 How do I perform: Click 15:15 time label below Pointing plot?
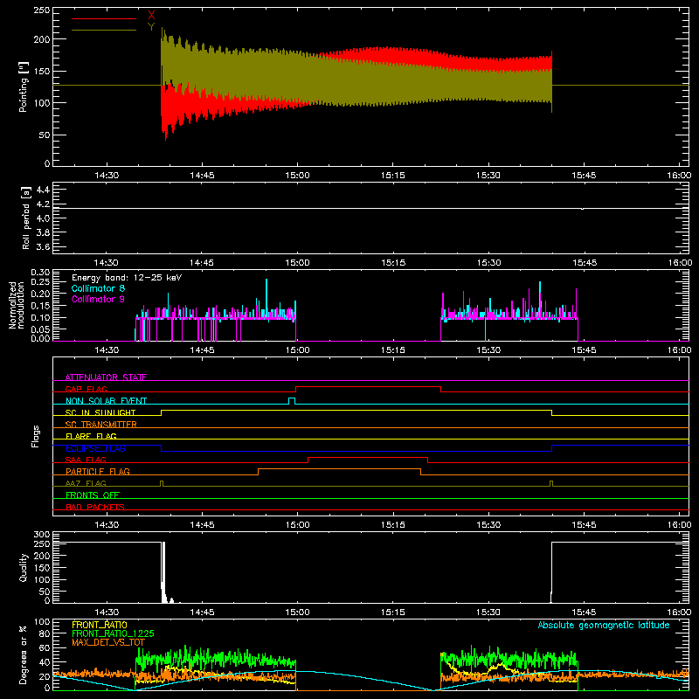[392, 176]
